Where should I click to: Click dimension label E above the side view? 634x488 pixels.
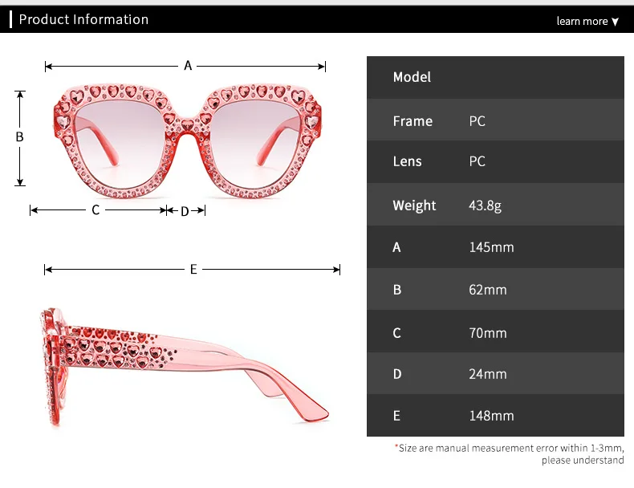coord(193,269)
